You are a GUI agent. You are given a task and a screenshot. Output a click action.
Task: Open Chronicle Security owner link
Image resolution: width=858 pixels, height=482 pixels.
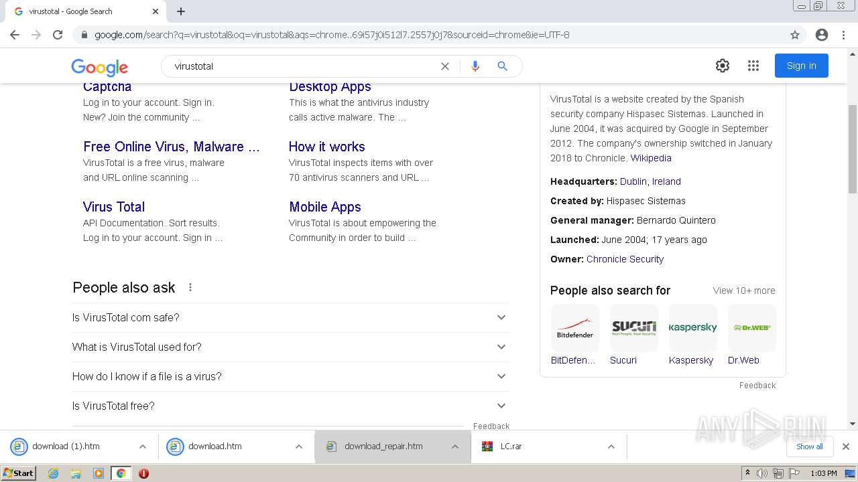625,259
